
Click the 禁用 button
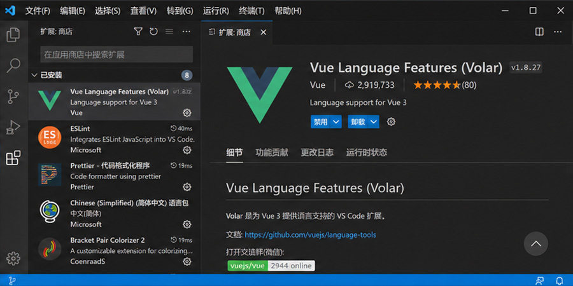(321, 122)
